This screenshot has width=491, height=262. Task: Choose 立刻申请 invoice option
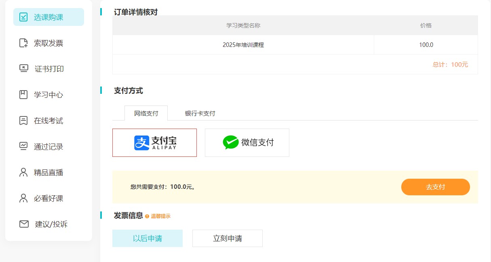coord(228,239)
